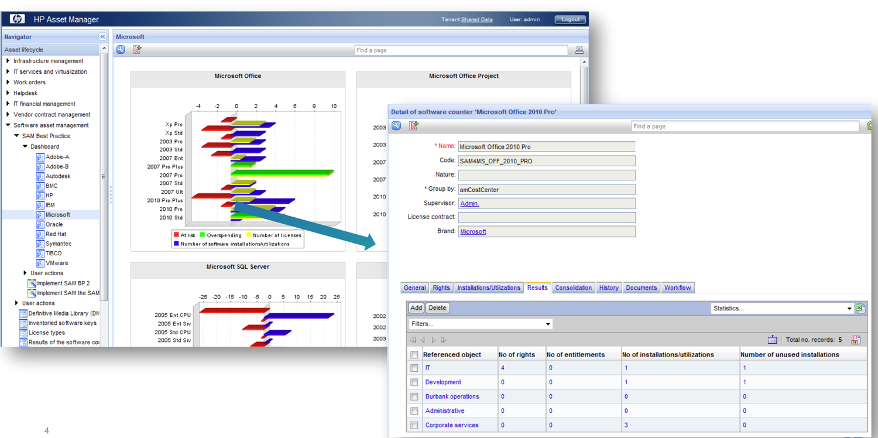Screen dimensions: 878x438
Task: Toggle the select-all checkbox in table header
Action: tap(414, 355)
